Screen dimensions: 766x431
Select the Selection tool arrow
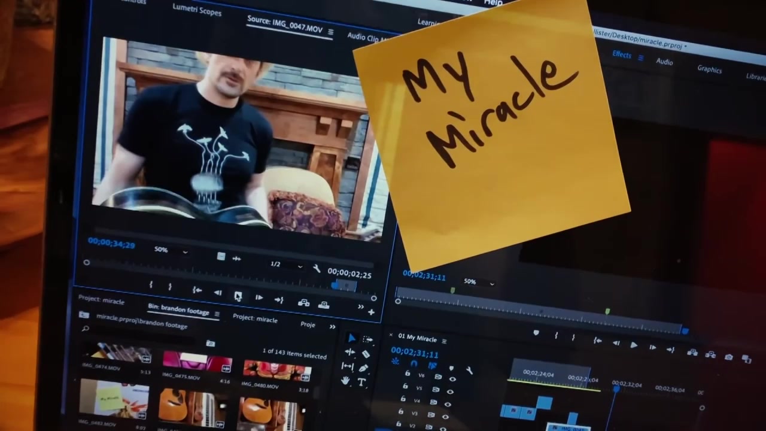[351, 338]
